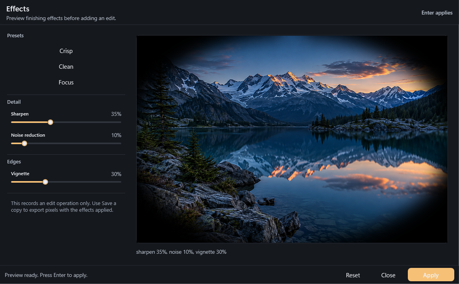Image resolution: width=459 pixels, height=284 pixels.
Task: Click the Sharpen slider handle
Action: [50, 122]
